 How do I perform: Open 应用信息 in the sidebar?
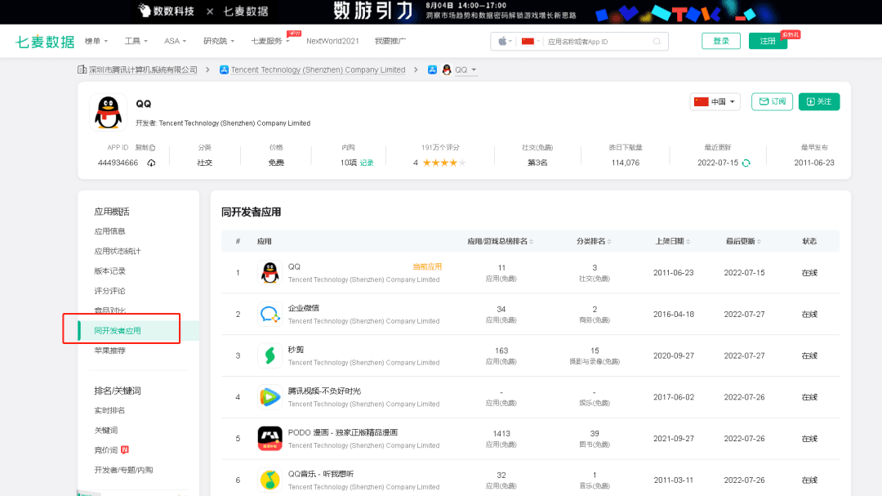point(109,231)
